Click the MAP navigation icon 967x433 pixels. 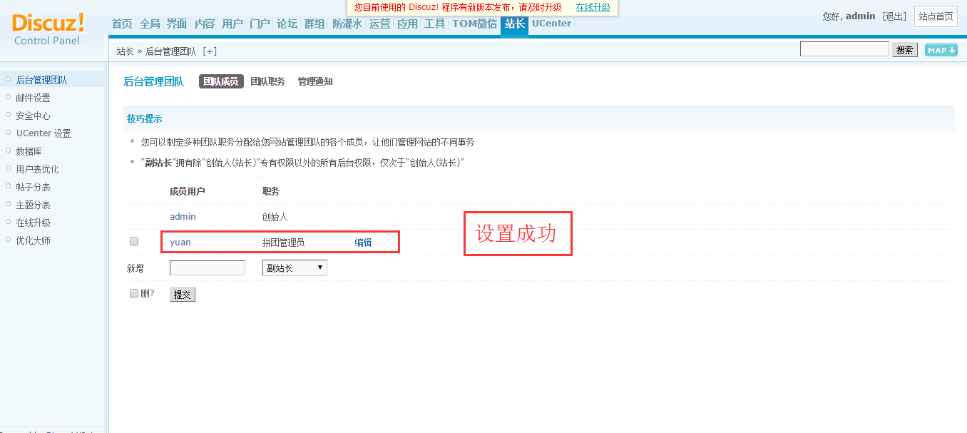tap(941, 50)
